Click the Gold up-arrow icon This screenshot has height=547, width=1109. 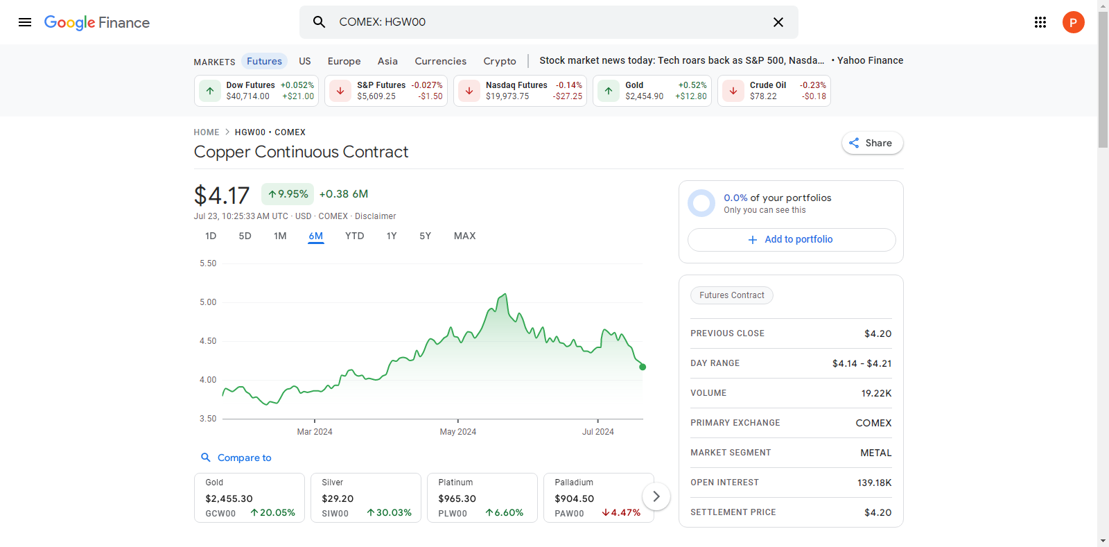[609, 91]
